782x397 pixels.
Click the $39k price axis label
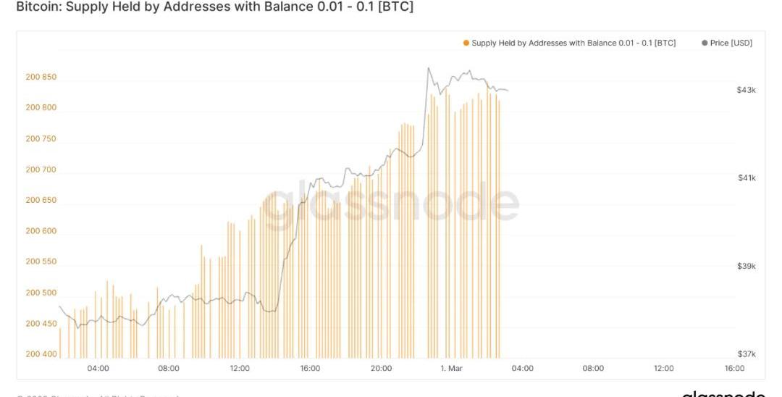pos(747,267)
